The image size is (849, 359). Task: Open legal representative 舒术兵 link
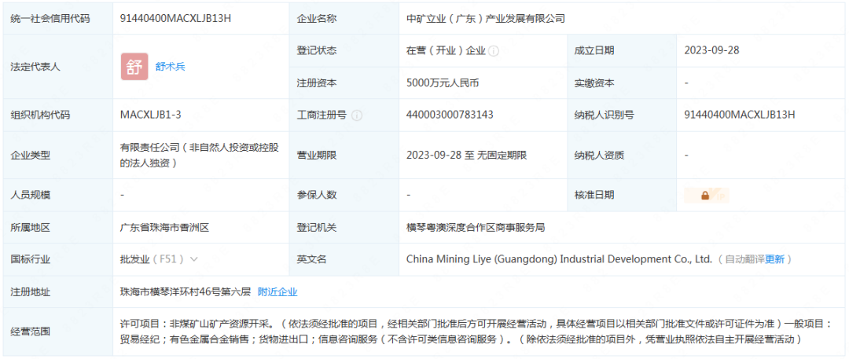tap(170, 67)
